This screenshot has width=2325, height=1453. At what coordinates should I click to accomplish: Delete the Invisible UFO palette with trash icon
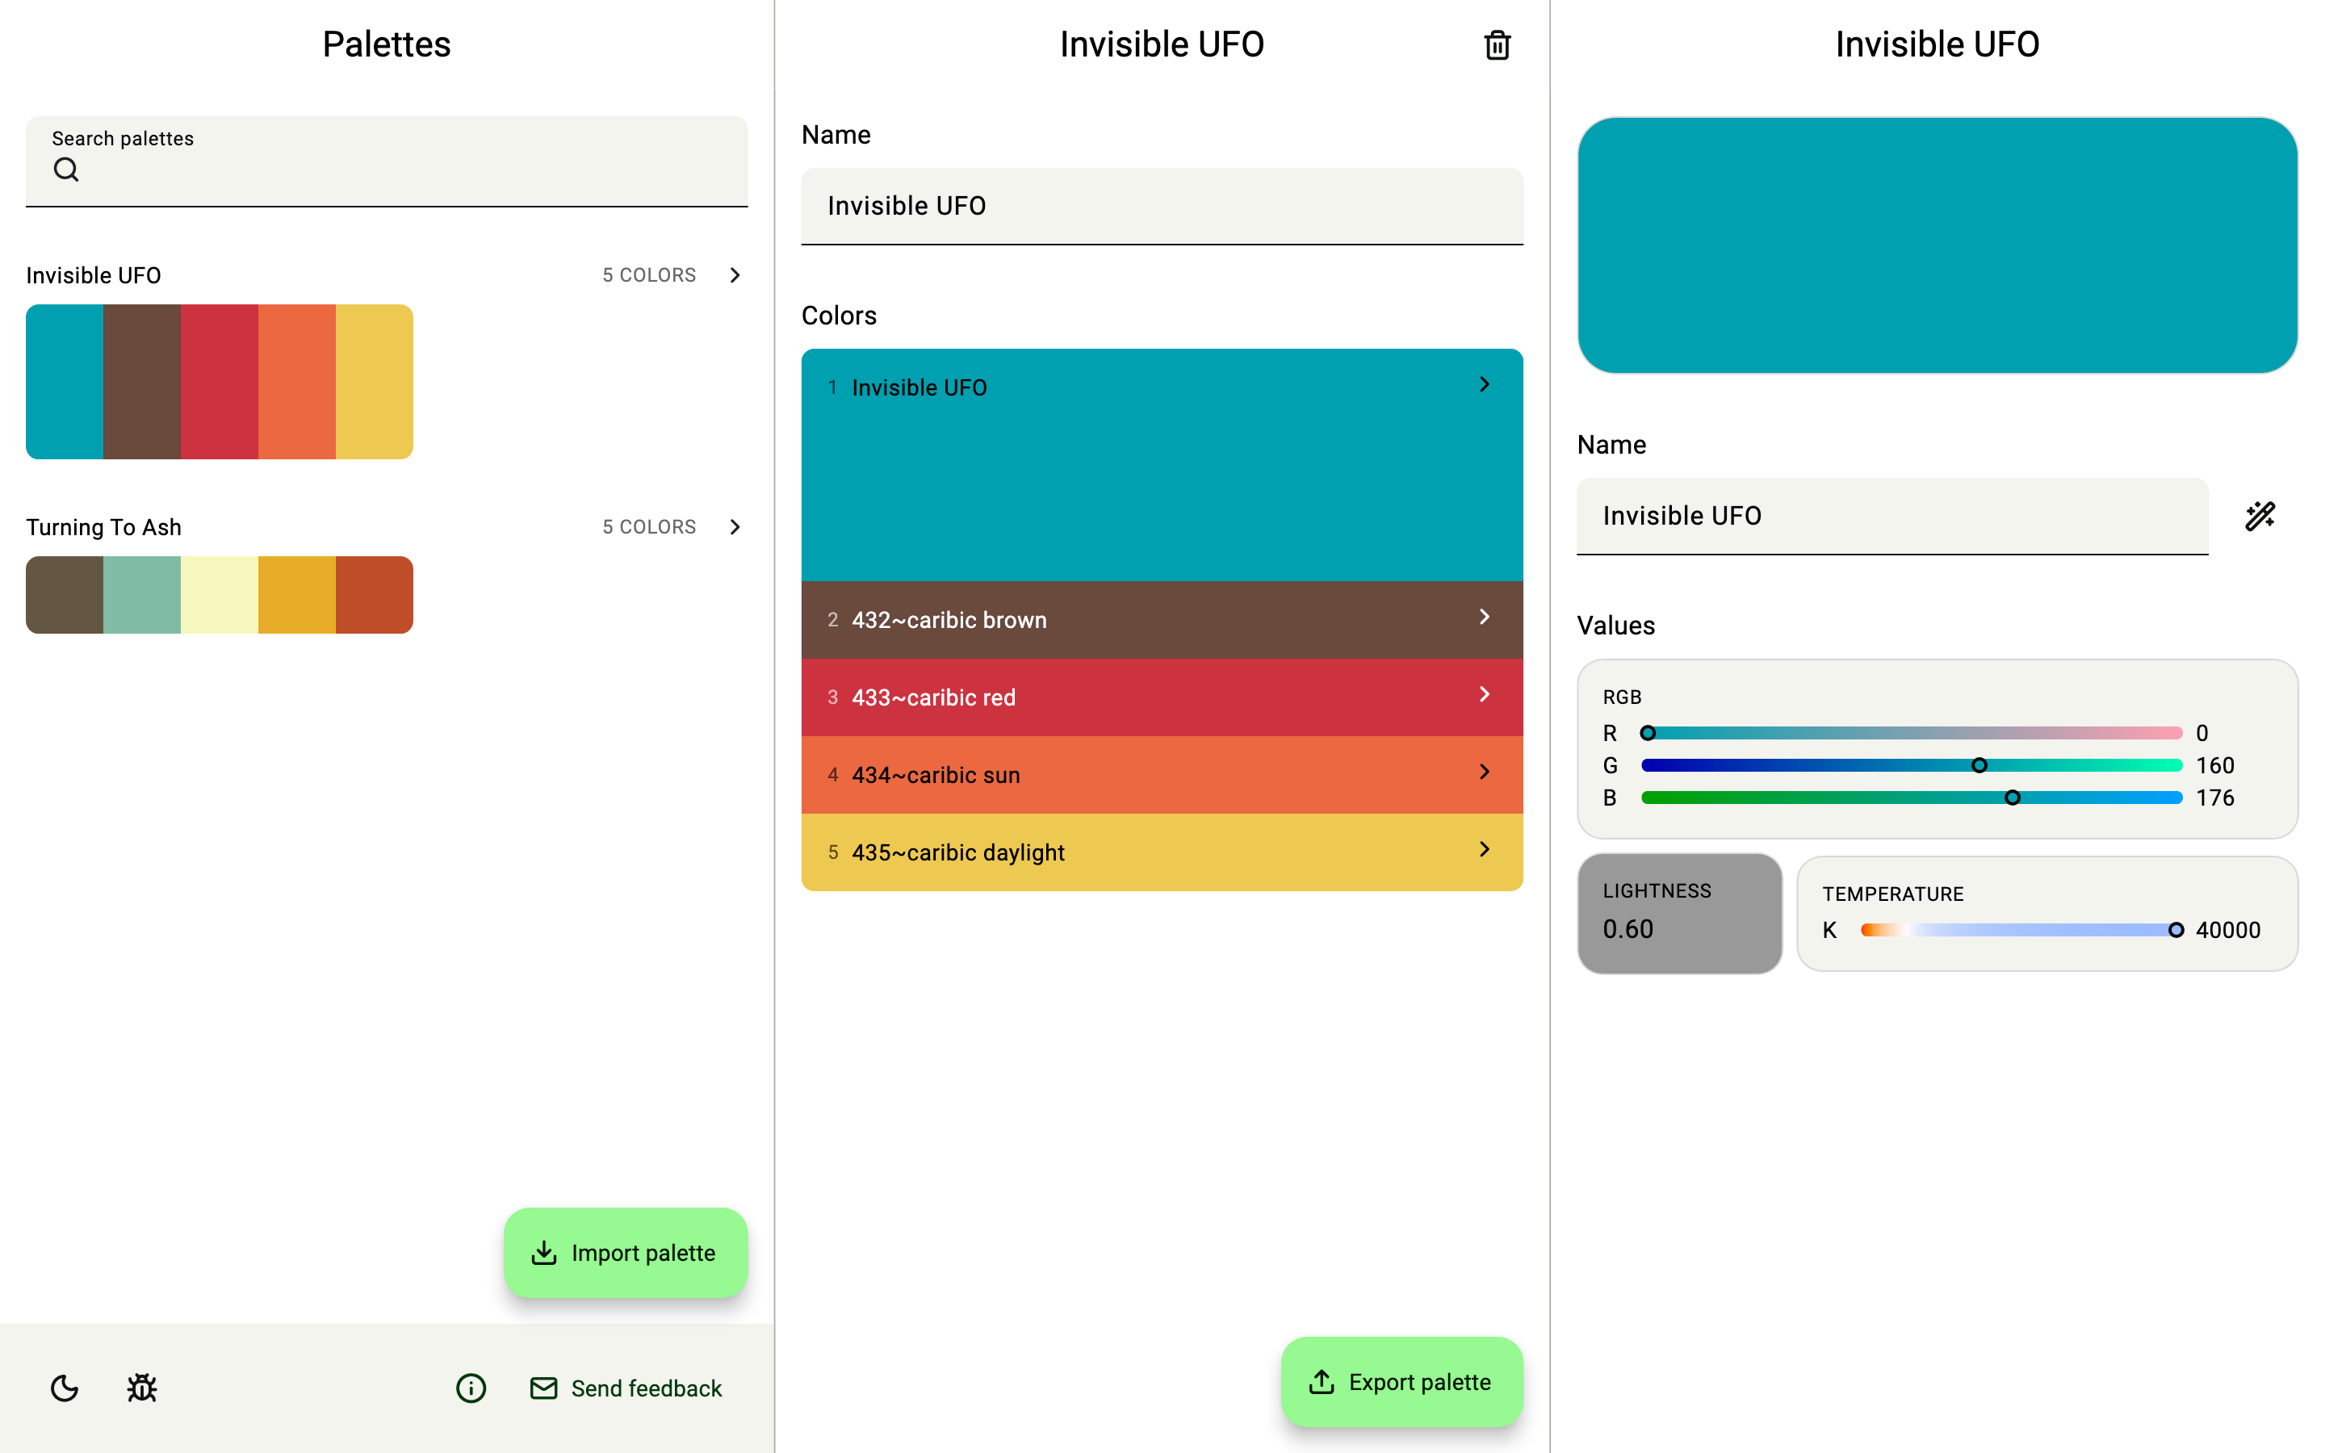(x=1497, y=45)
